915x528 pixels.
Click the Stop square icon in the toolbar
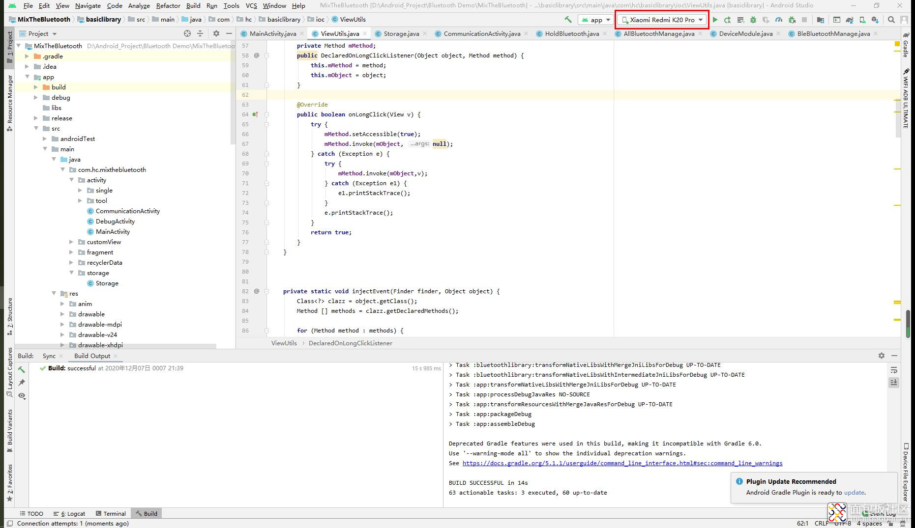tap(804, 20)
